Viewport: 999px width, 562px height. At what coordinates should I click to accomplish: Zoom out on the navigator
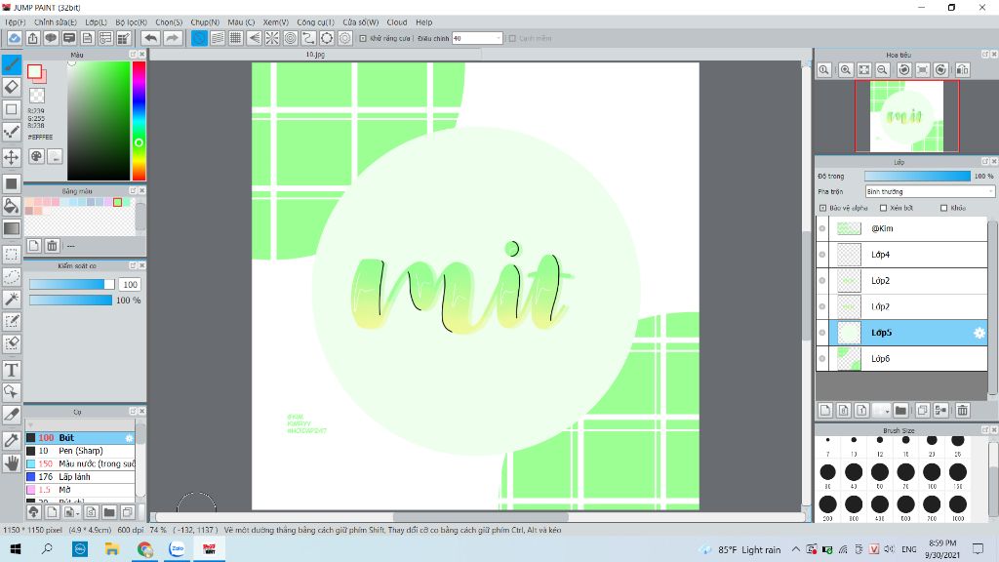(x=882, y=70)
